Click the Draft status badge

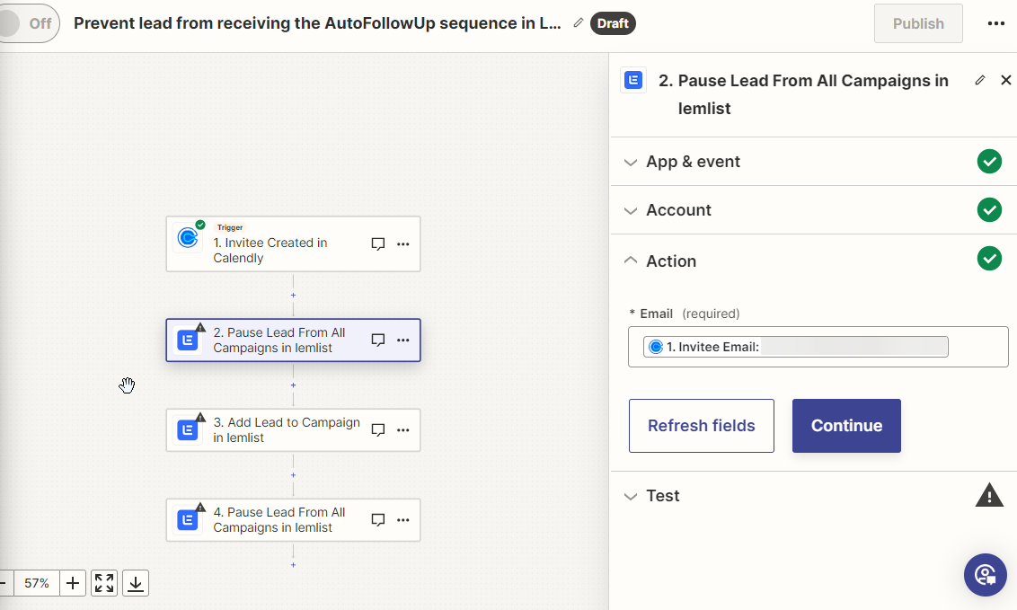(613, 23)
